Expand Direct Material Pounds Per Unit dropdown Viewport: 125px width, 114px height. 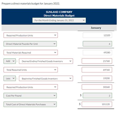point(30,44)
